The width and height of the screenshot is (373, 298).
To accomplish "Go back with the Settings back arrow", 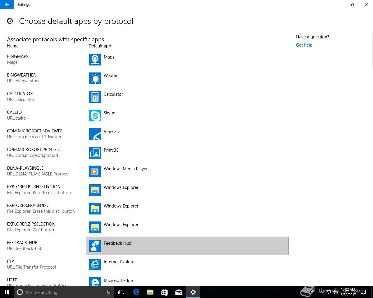I will (7, 5).
